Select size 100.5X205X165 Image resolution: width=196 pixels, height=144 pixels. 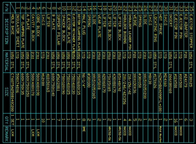pos(94,86)
